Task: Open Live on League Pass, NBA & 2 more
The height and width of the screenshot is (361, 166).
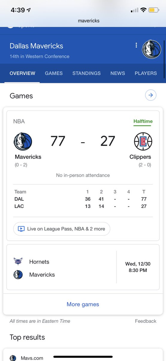Action: pyautogui.click(x=62, y=229)
